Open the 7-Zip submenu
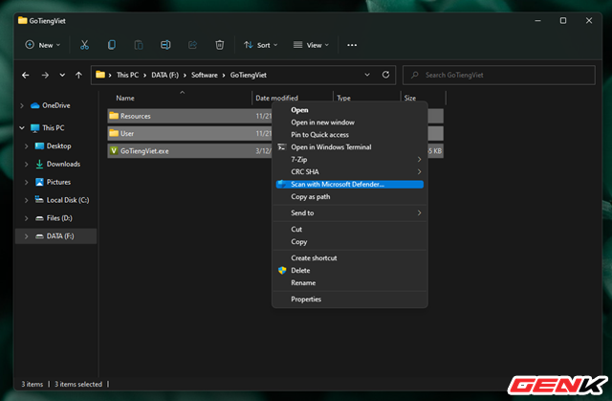 349,159
